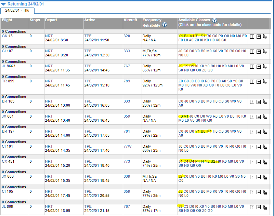The height and width of the screenshot is (216, 274).
Task: Open alert info icon for BR 183
Action: [x=252, y=102]
